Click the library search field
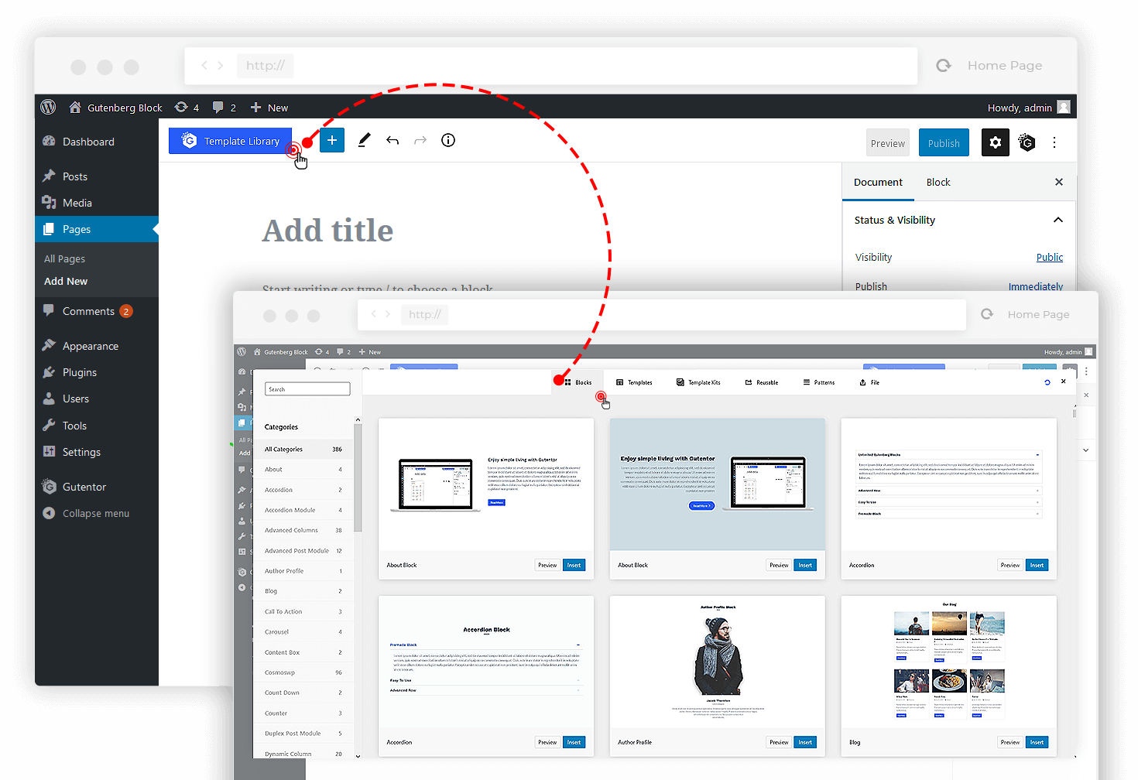The width and height of the screenshot is (1138, 780). tap(307, 389)
